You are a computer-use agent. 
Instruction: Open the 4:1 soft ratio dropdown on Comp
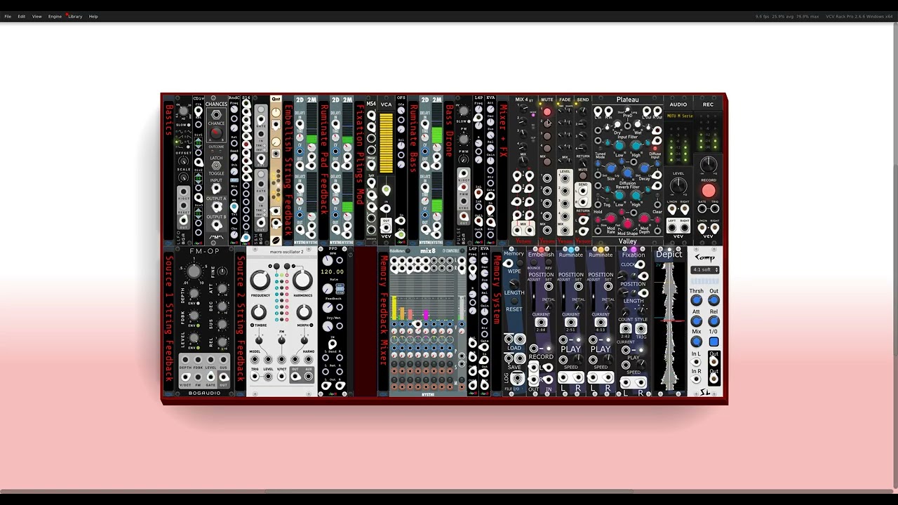[705, 270]
